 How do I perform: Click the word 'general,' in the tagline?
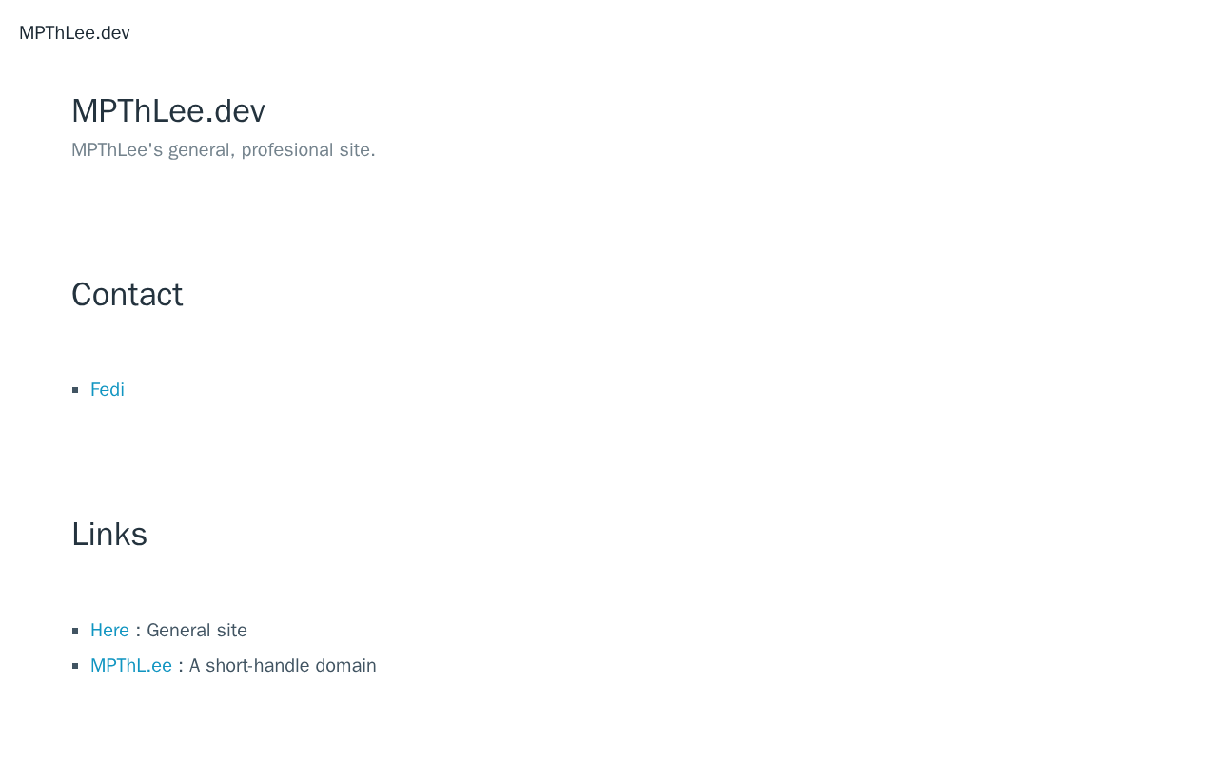(202, 150)
